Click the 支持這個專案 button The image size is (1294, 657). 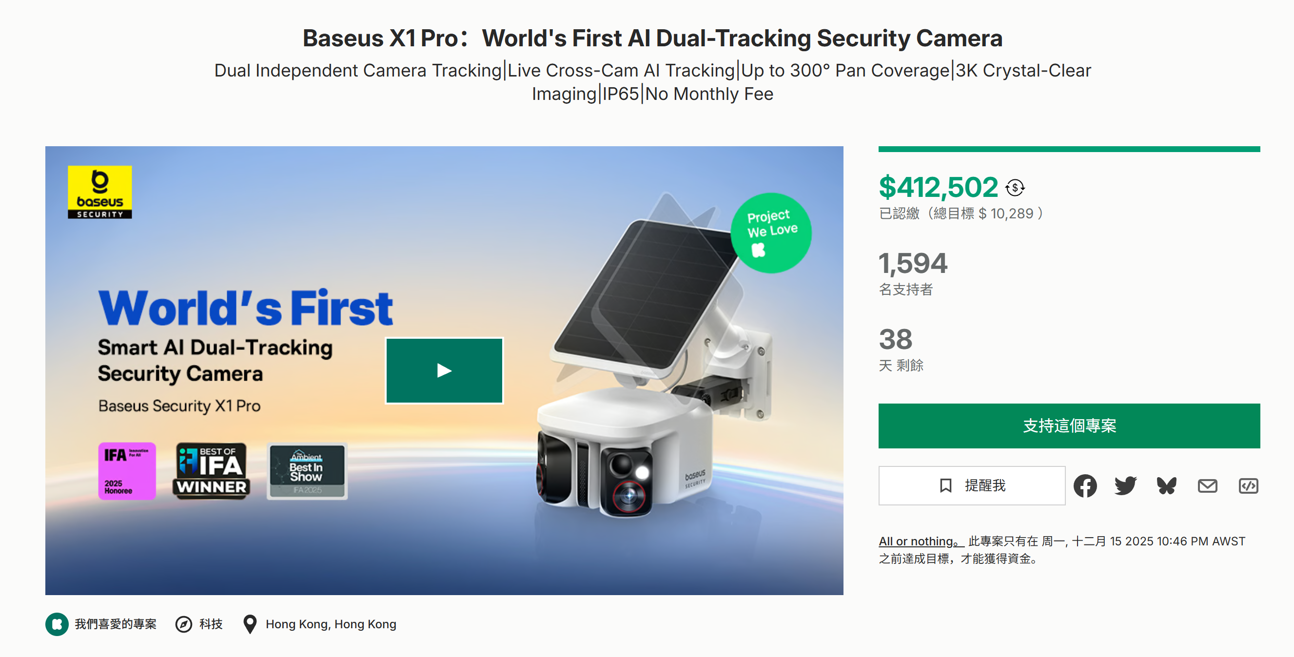1069,426
